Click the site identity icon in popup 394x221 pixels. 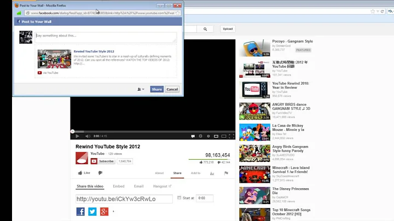[x=28, y=13]
